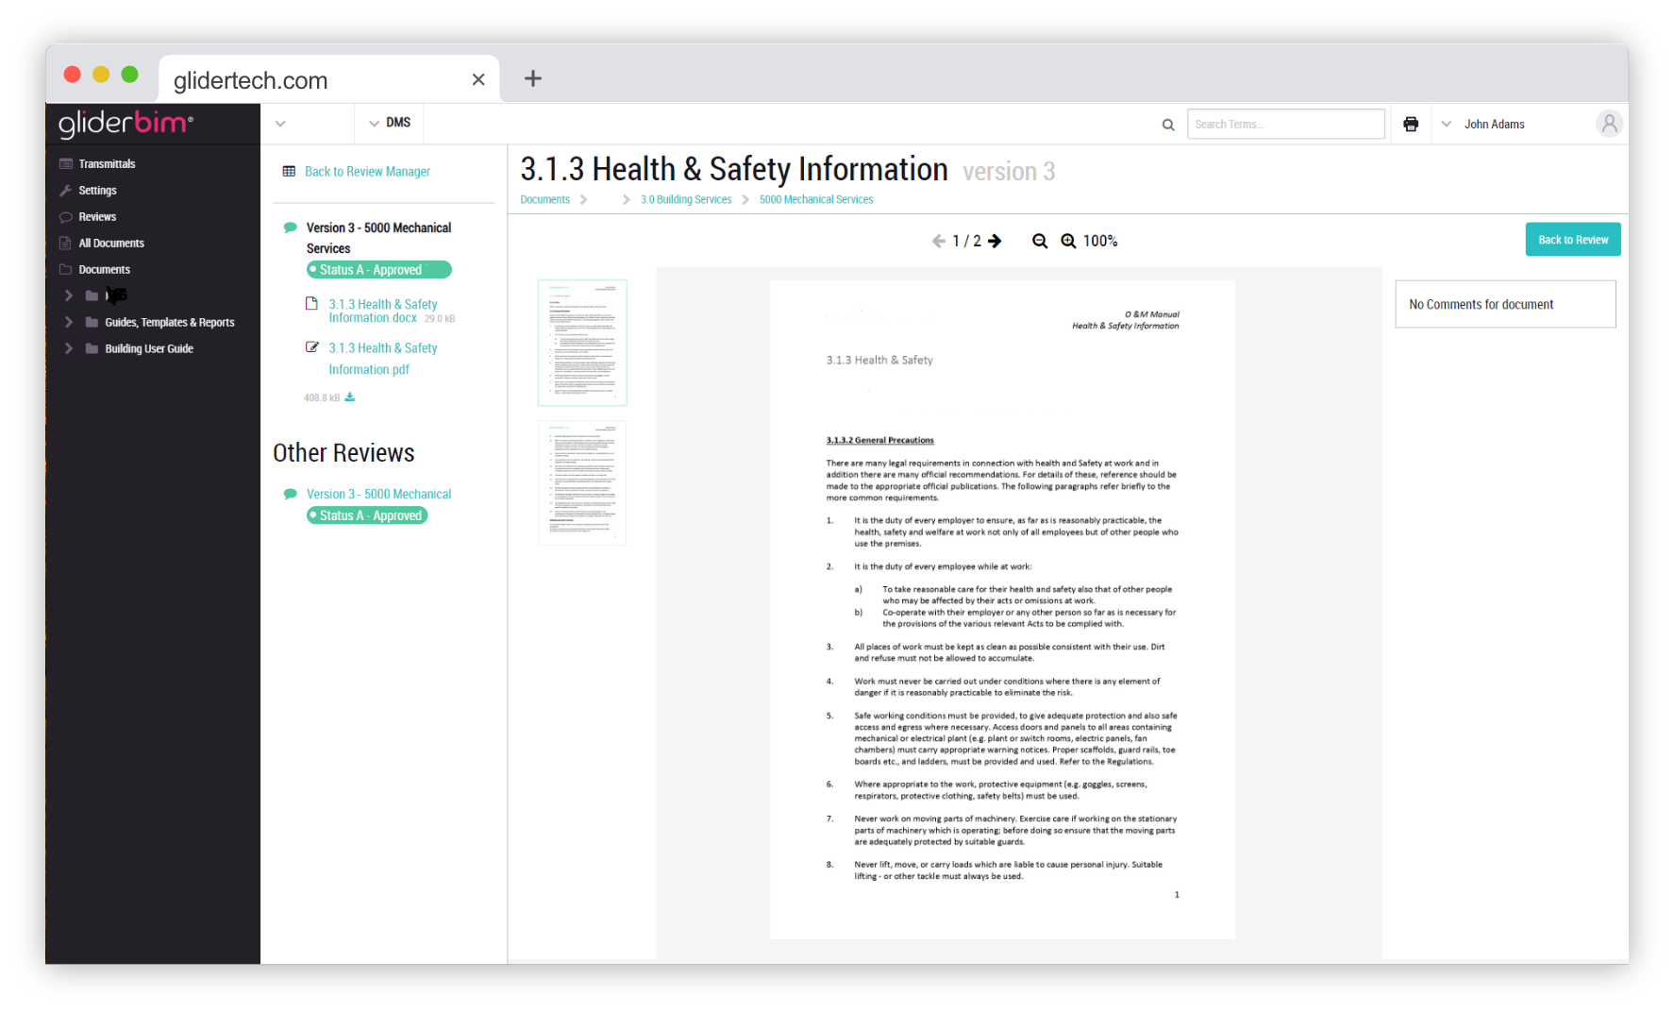The image size is (1674, 1012).
Task: Zoom out the document preview
Action: coord(1040,242)
